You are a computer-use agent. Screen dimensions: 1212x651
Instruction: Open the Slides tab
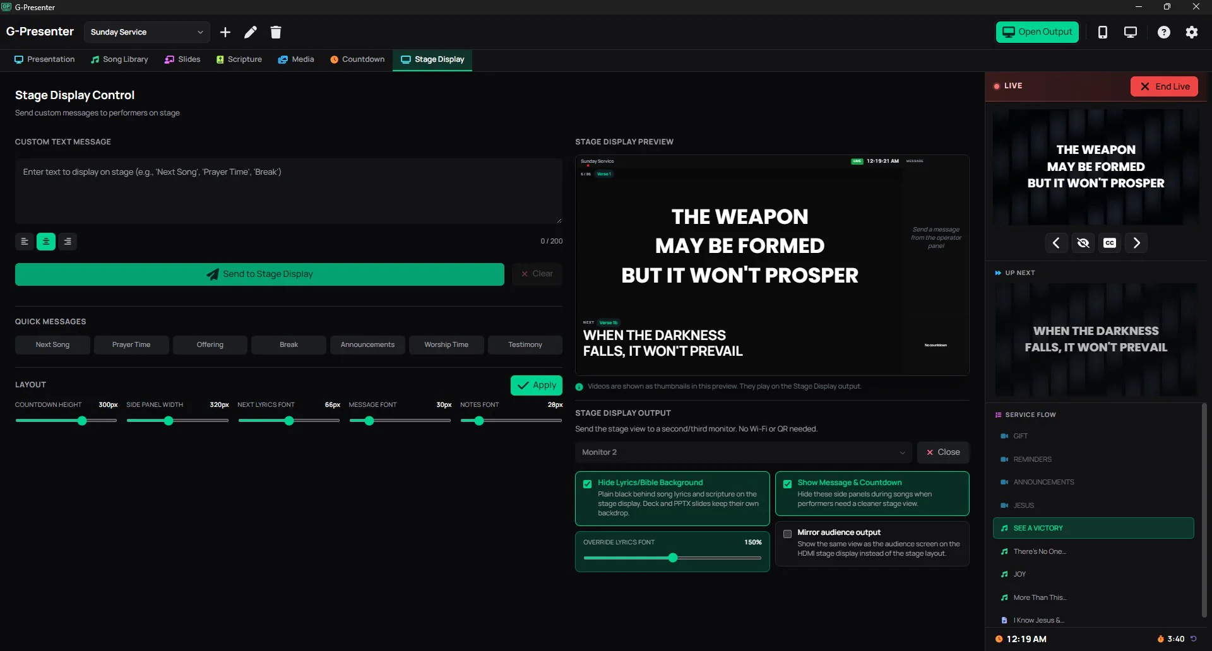point(182,59)
